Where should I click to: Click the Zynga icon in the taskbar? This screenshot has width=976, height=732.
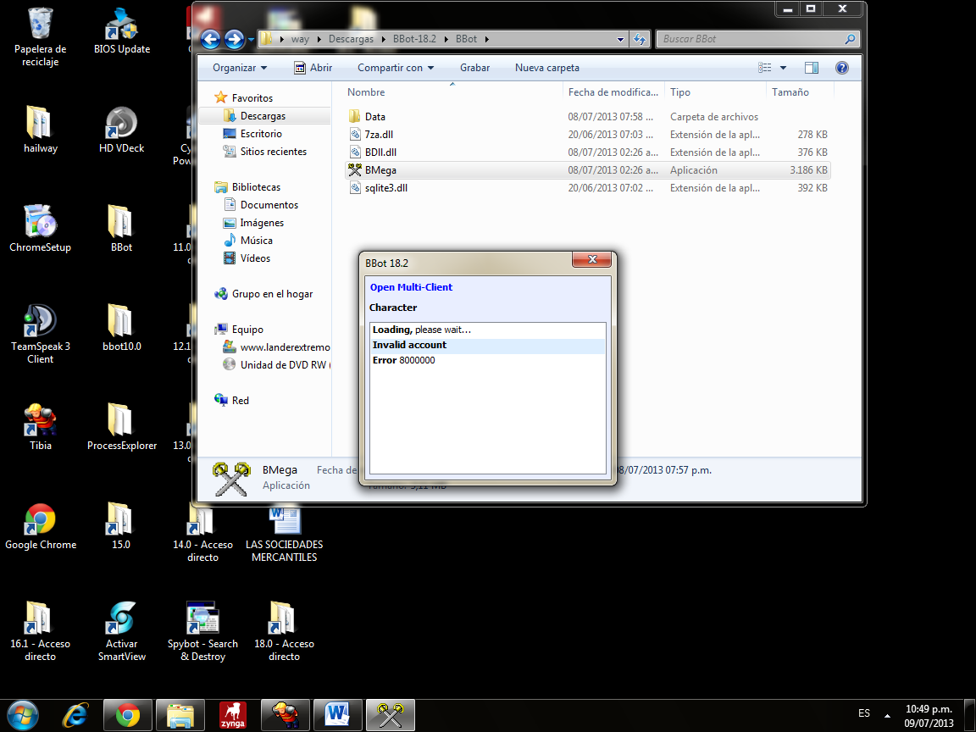[x=233, y=715]
